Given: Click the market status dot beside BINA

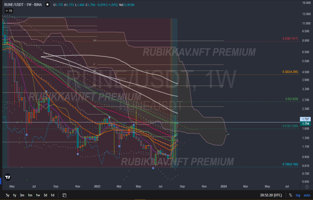Looking at the screenshot, I should [x=47, y=5].
